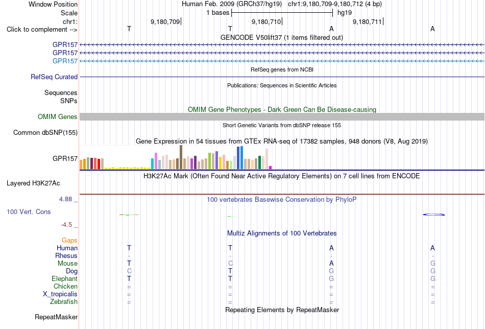Open the GTEx Gene Expression in 54 tissues title
The width and height of the screenshot is (485, 329).
[x=282, y=142]
